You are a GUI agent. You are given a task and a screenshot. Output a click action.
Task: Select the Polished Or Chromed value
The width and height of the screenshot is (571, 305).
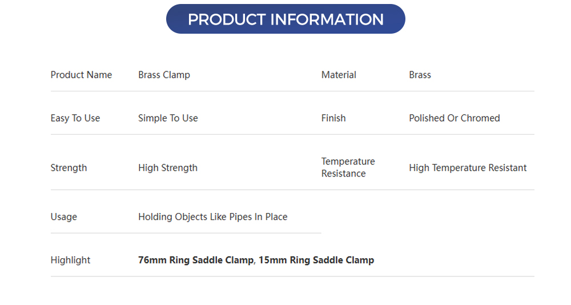click(x=454, y=118)
